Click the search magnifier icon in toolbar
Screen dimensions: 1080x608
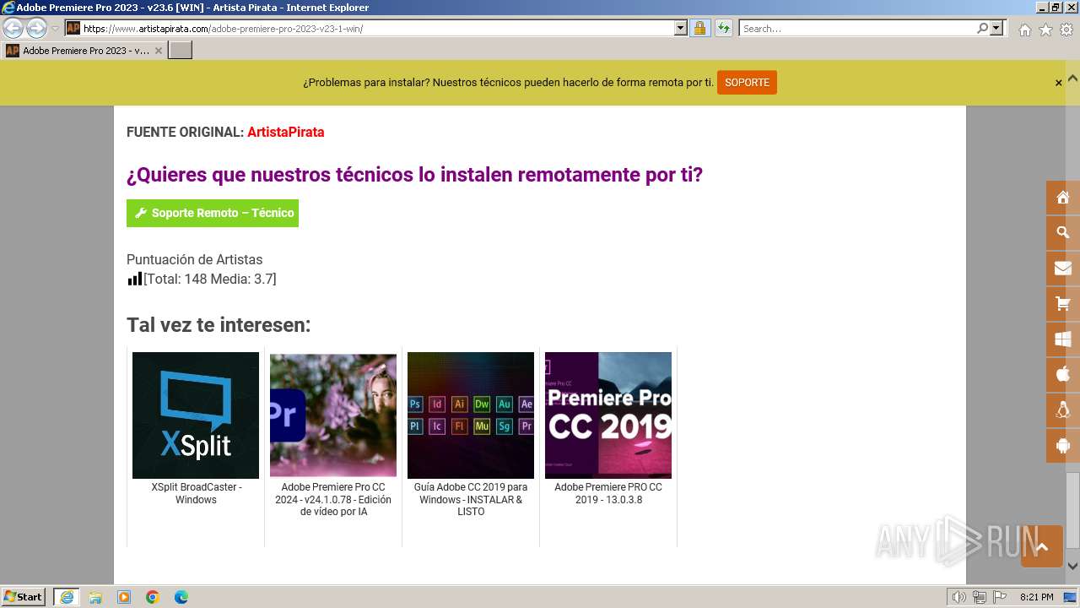pos(982,28)
